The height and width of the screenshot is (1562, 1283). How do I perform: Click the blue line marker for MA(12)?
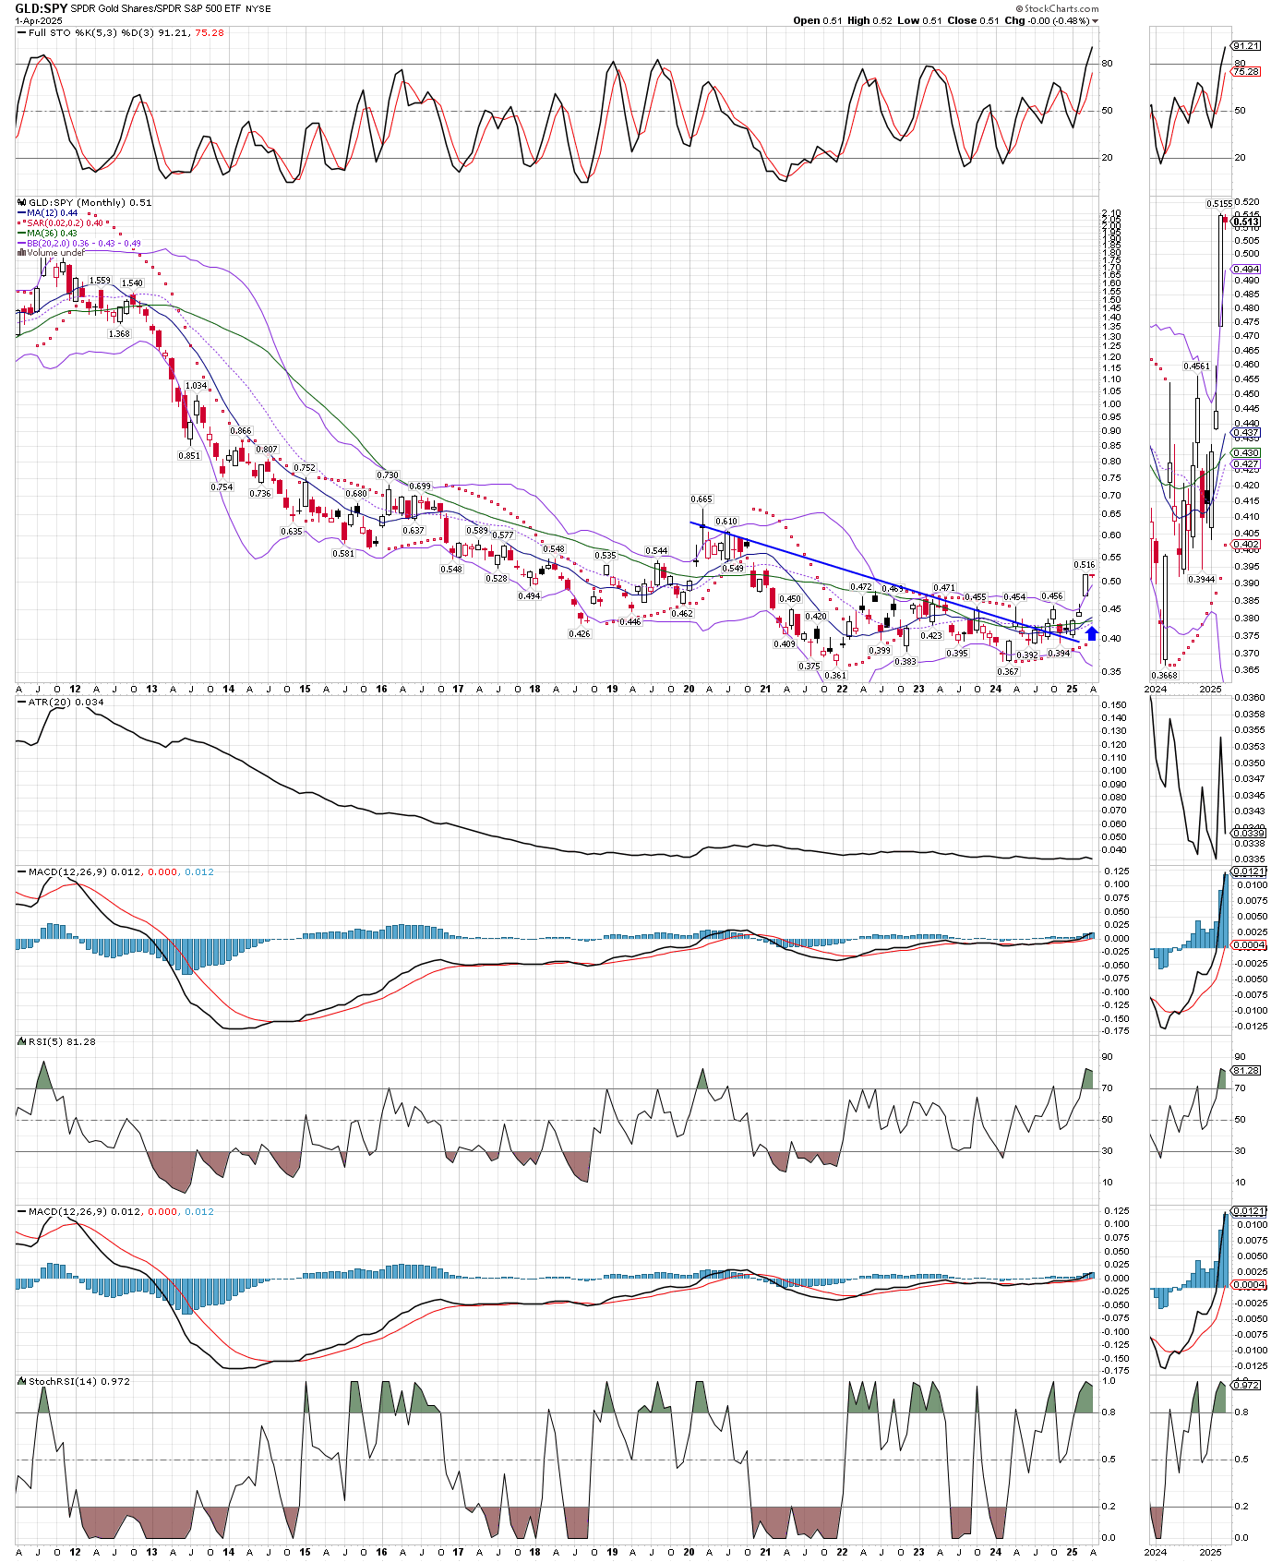[x=22, y=213]
